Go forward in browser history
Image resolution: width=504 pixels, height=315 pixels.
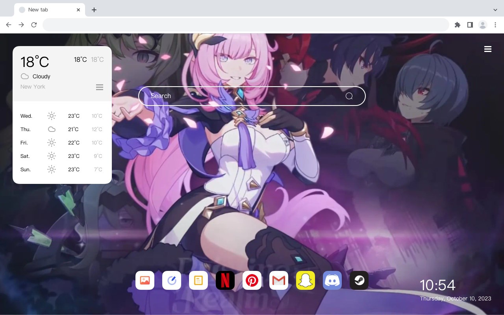pyautogui.click(x=21, y=25)
